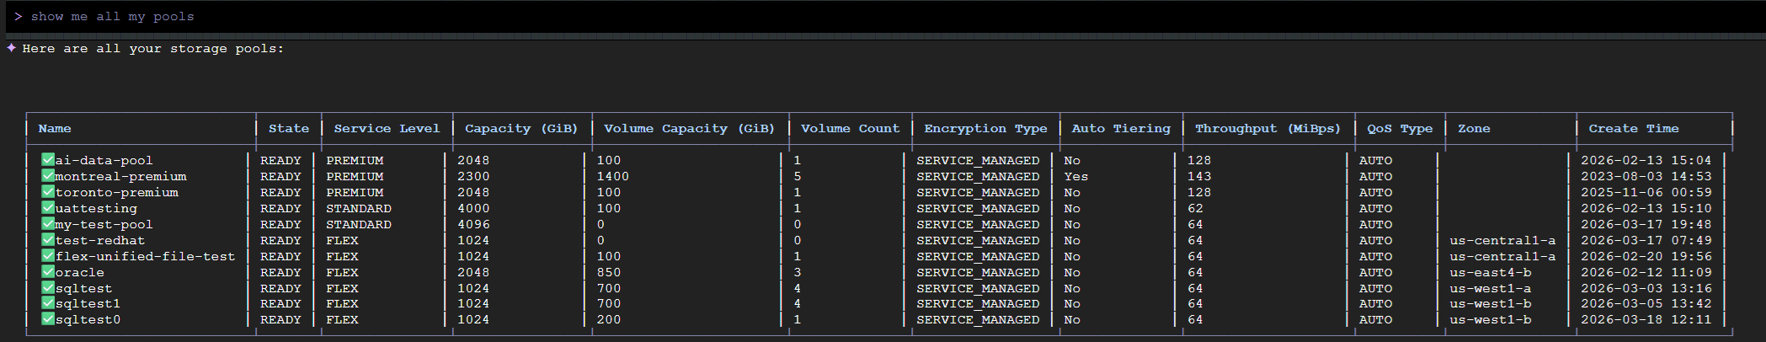Screen dimensions: 1766x342
Task: Click the 'Throughput (MiBps)' column header
Action: pos(1267,128)
